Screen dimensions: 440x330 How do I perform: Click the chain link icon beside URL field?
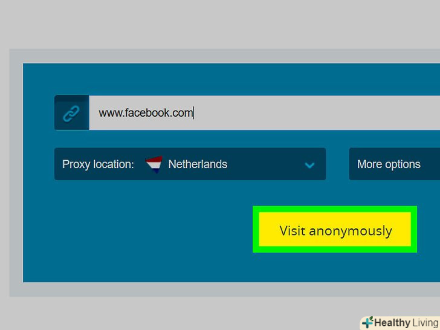[x=71, y=113]
